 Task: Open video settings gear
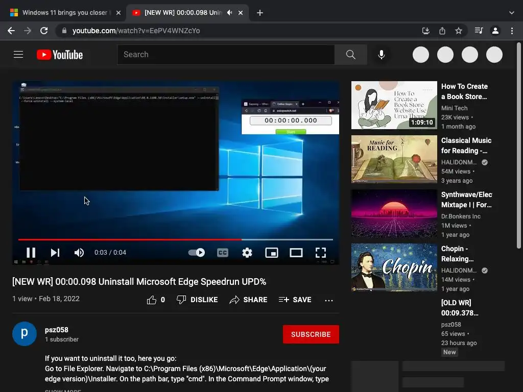[247, 253]
